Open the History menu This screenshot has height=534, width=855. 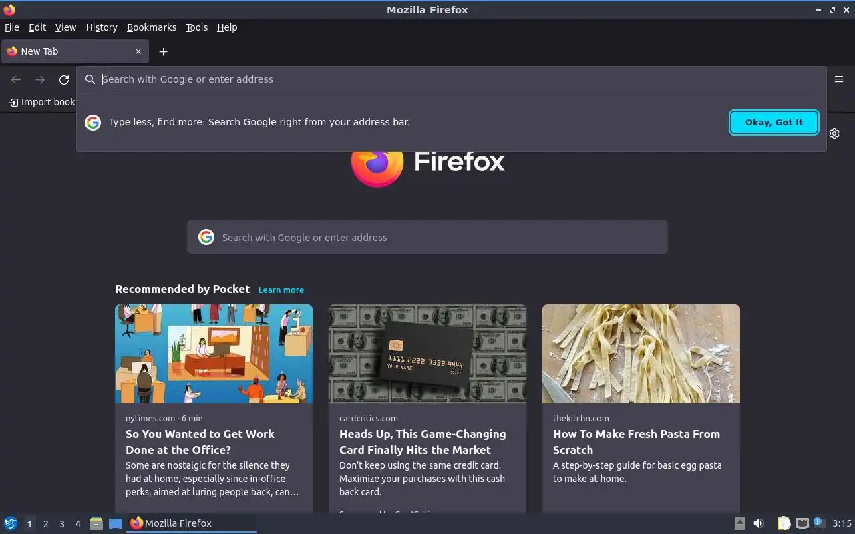point(102,27)
